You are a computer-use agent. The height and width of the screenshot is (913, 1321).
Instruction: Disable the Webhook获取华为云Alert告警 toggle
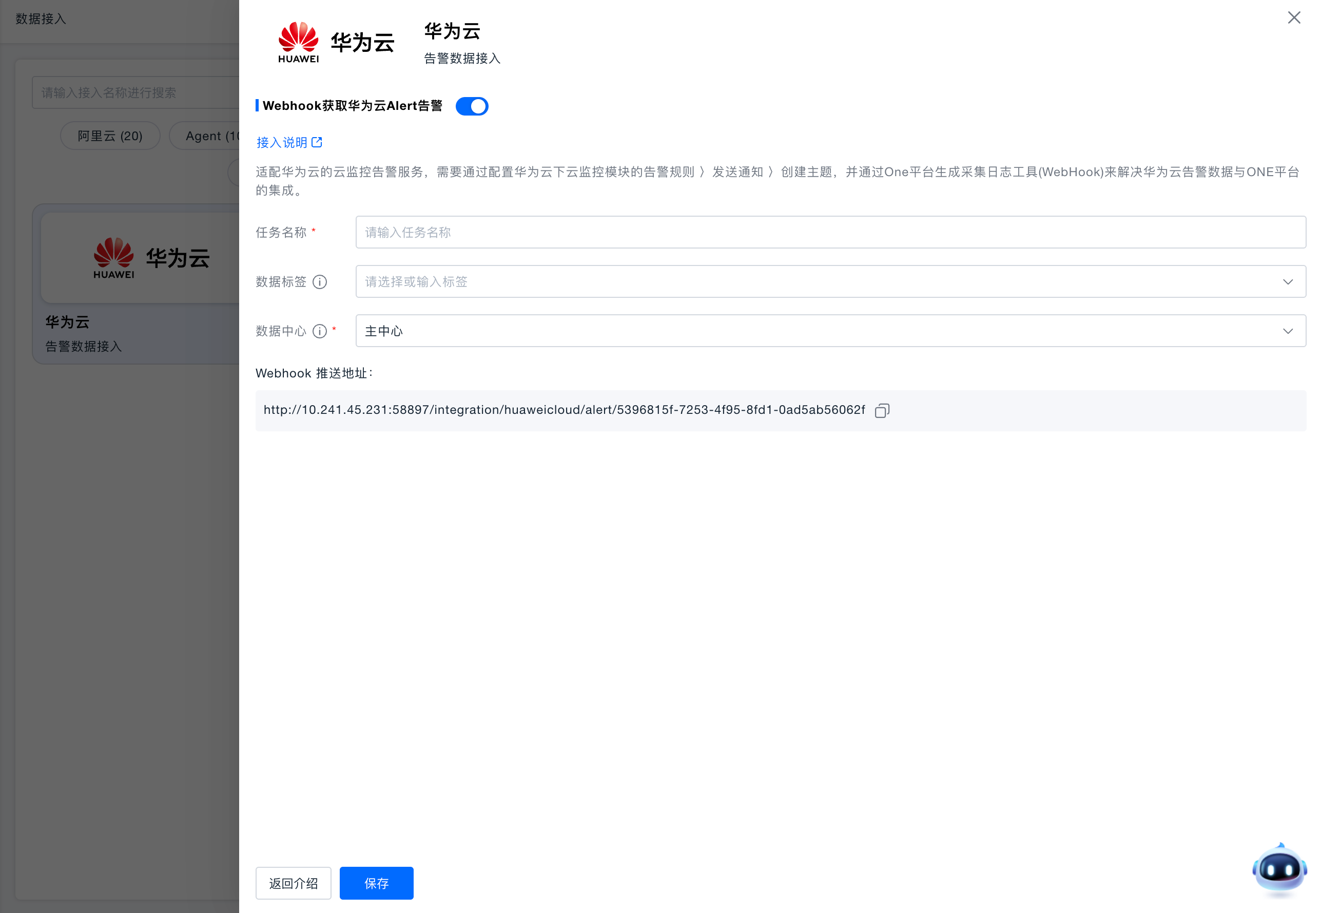(x=472, y=106)
